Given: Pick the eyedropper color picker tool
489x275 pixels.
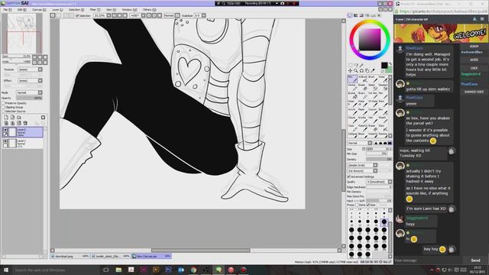Looking at the screenshot, I should click(x=373, y=71).
